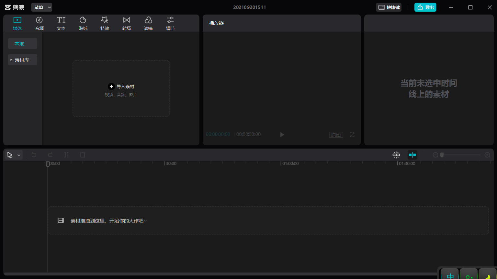
Task: Open the 调节 (Adjust) panel
Action: (x=170, y=24)
